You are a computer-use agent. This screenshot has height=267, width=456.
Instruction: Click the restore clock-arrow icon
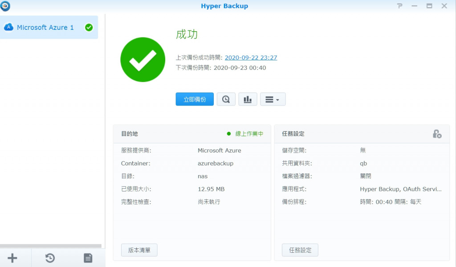click(50, 258)
